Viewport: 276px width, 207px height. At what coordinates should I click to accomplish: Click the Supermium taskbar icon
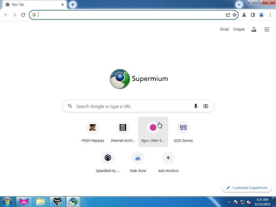pos(73,202)
